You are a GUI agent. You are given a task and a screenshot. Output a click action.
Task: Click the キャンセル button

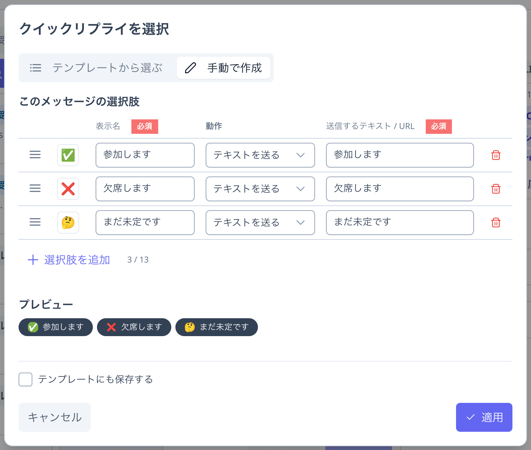click(x=55, y=417)
